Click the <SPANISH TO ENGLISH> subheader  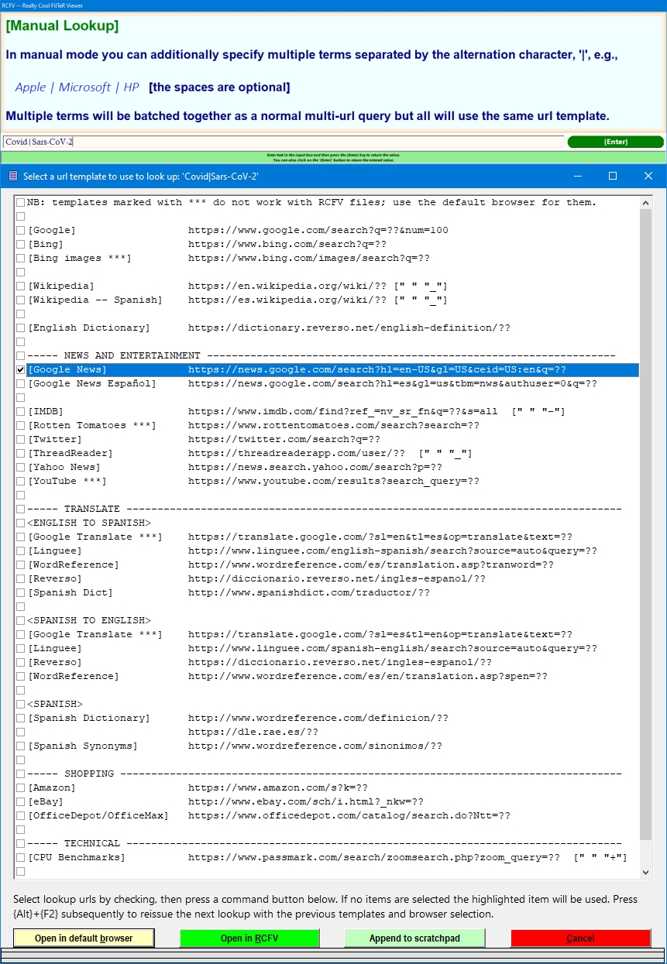pyautogui.click(x=89, y=620)
